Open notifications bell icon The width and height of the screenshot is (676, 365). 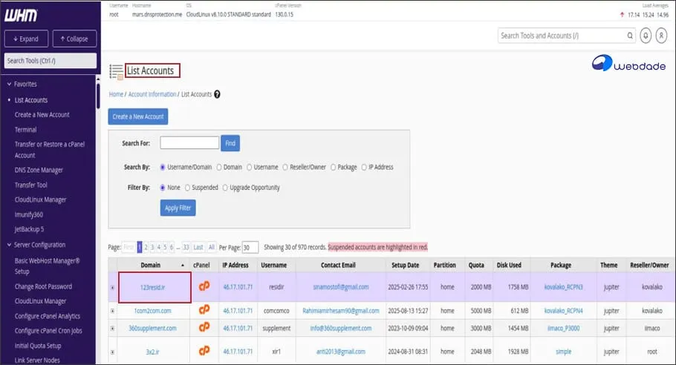coord(646,36)
